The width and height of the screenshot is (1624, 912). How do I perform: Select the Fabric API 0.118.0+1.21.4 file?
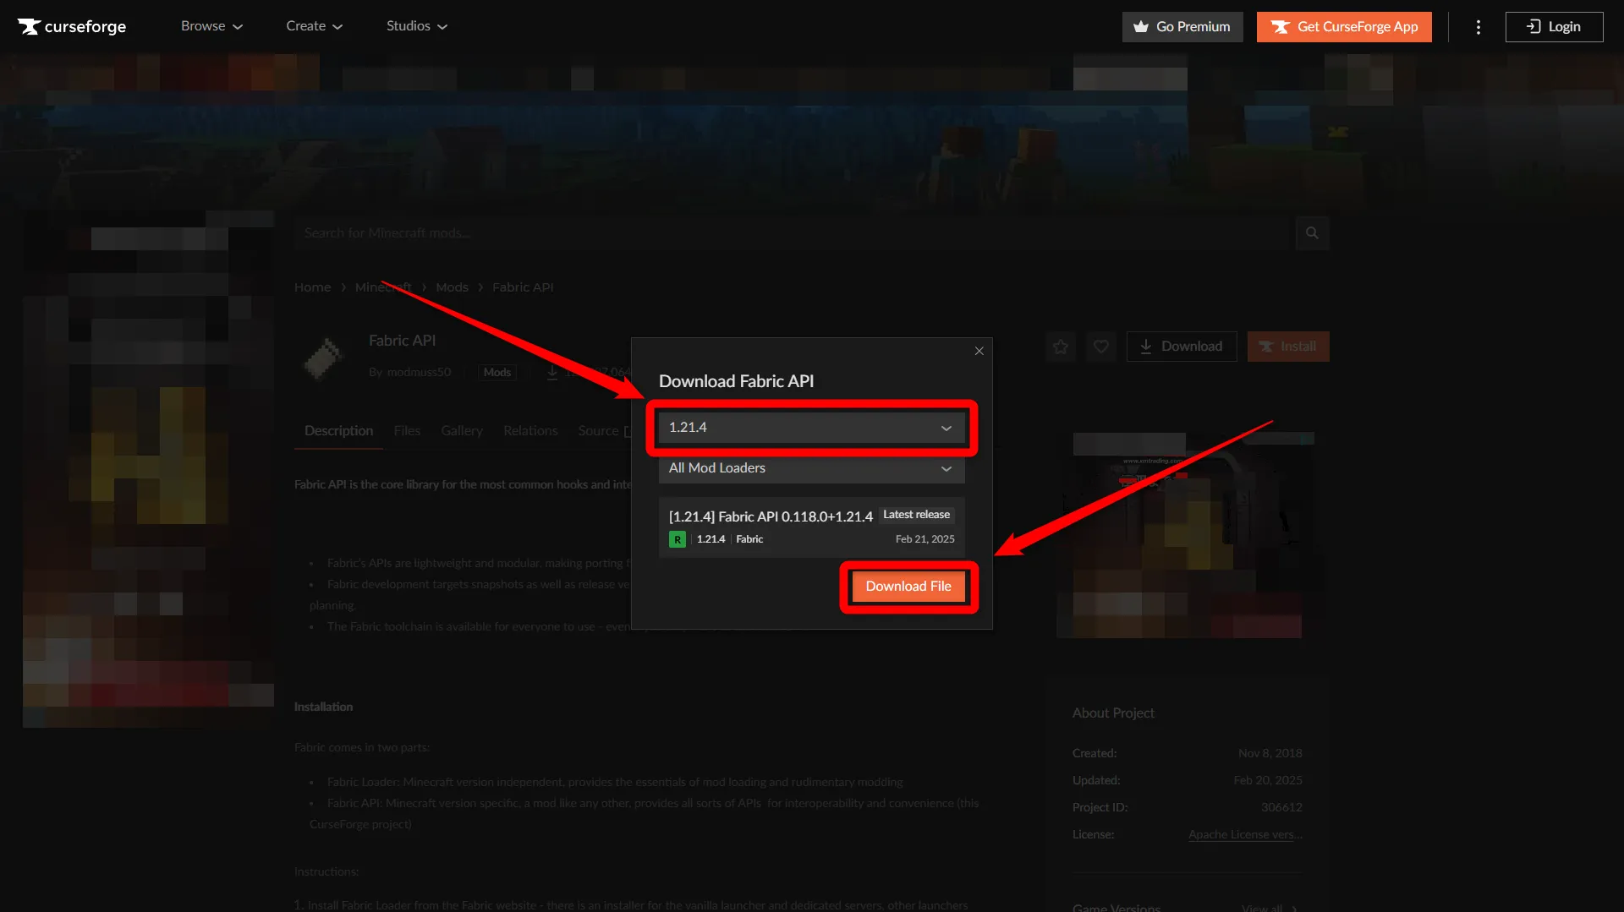[x=811, y=527]
